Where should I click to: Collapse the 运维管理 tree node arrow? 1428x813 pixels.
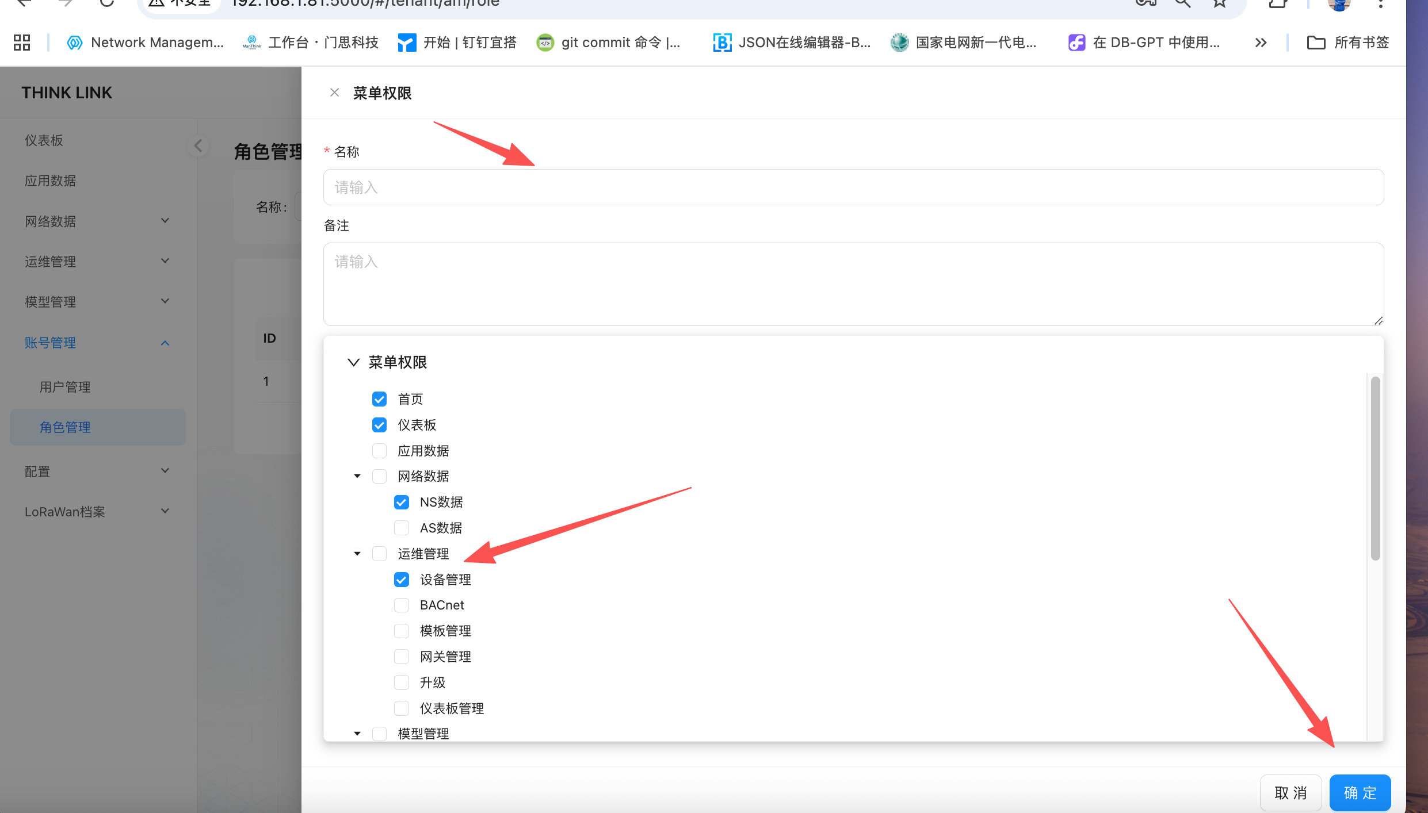[357, 554]
